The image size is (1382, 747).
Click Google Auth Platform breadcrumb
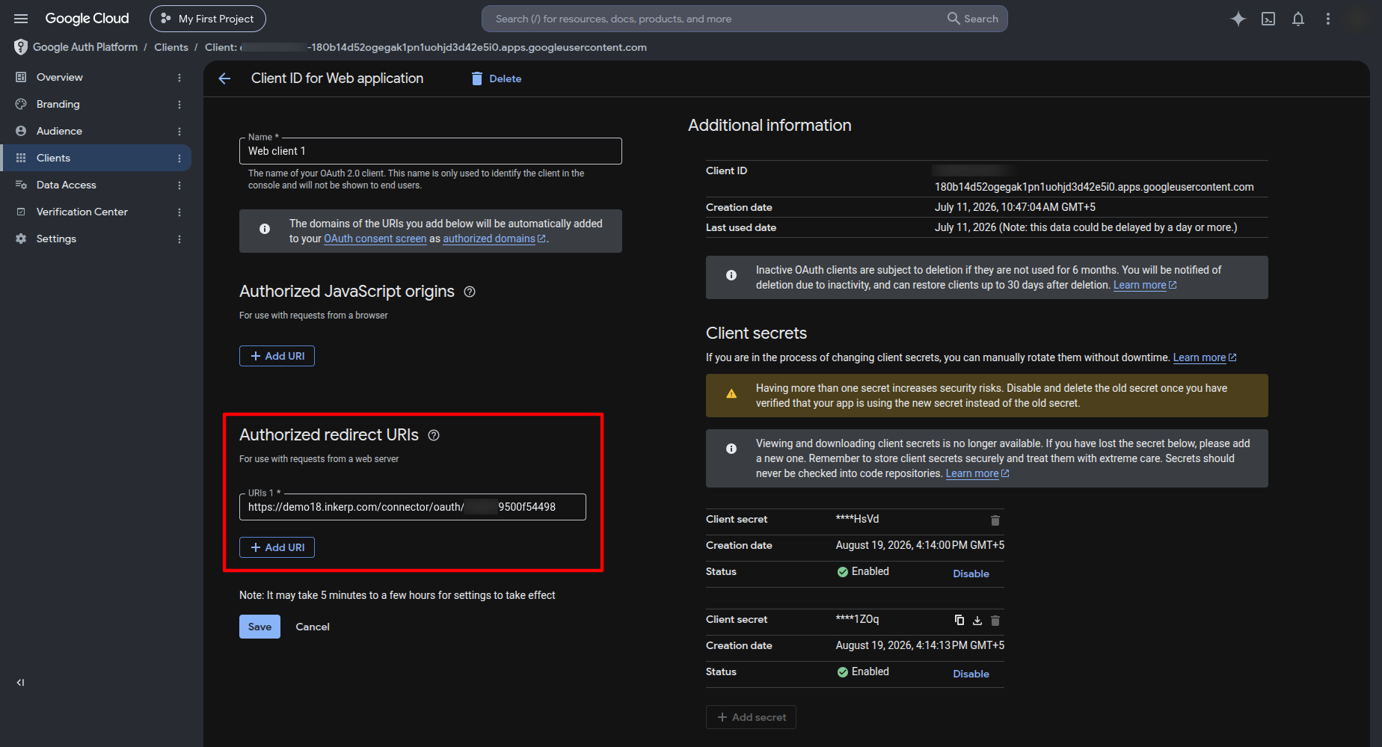(x=85, y=47)
